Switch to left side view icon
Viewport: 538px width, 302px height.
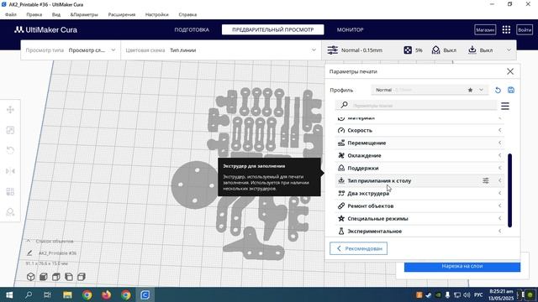pyautogui.click(x=69, y=277)
